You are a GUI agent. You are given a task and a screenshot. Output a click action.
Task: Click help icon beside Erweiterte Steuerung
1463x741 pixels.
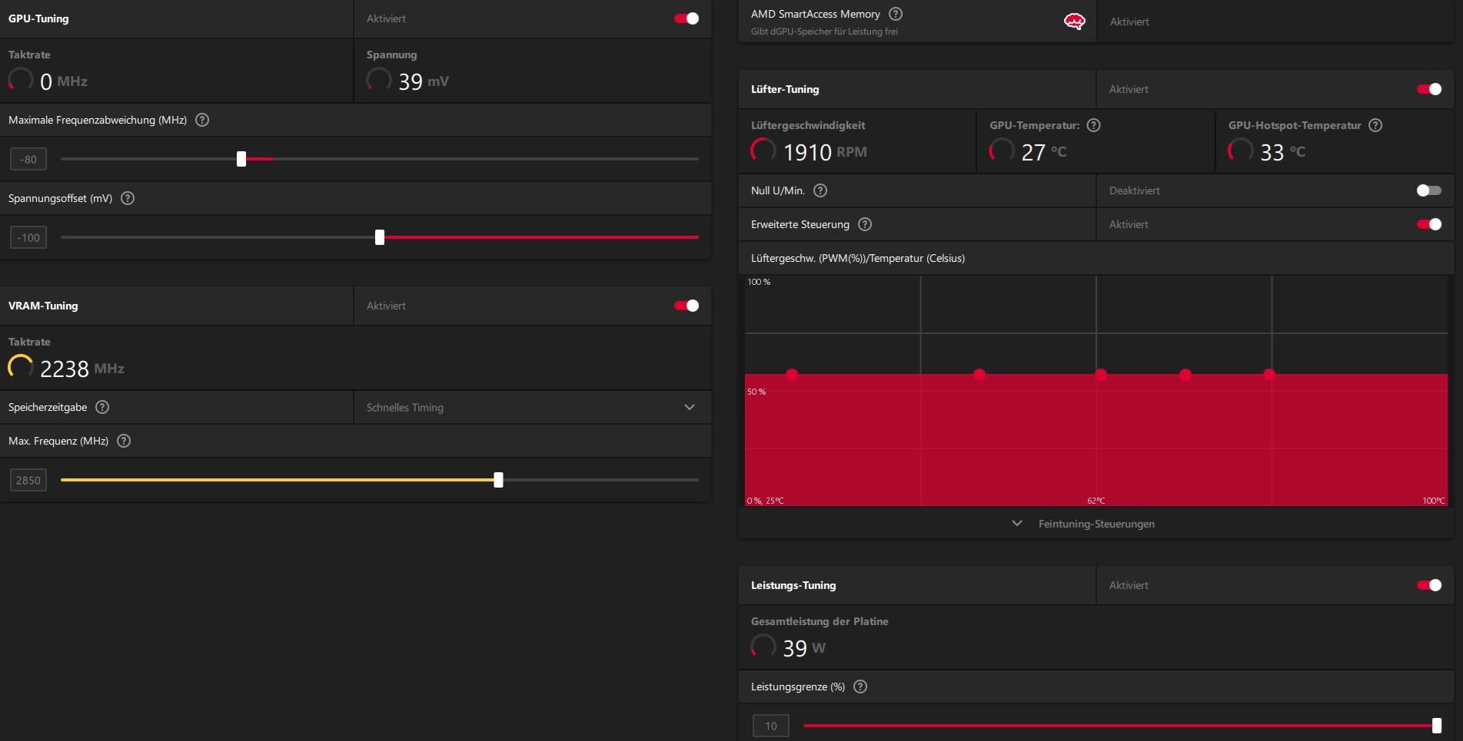point(865,224)
